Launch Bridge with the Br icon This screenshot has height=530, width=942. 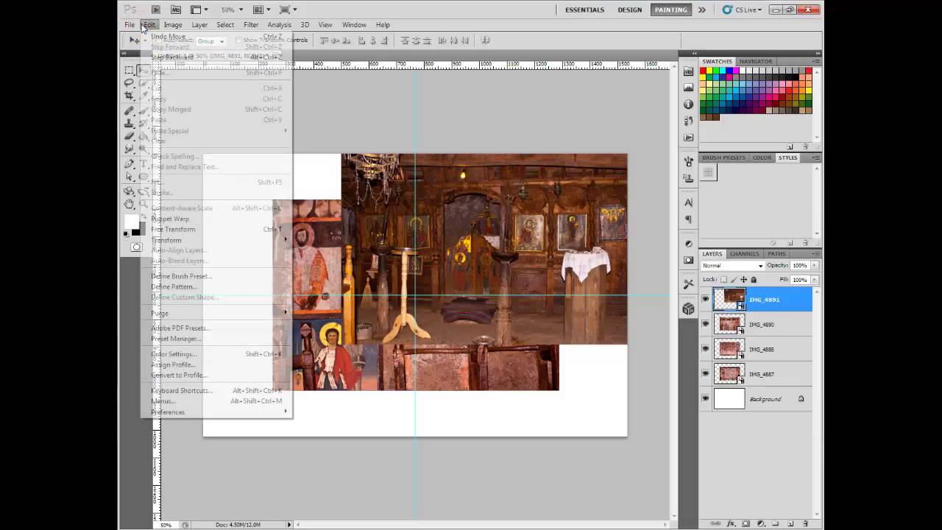(155, 10)
